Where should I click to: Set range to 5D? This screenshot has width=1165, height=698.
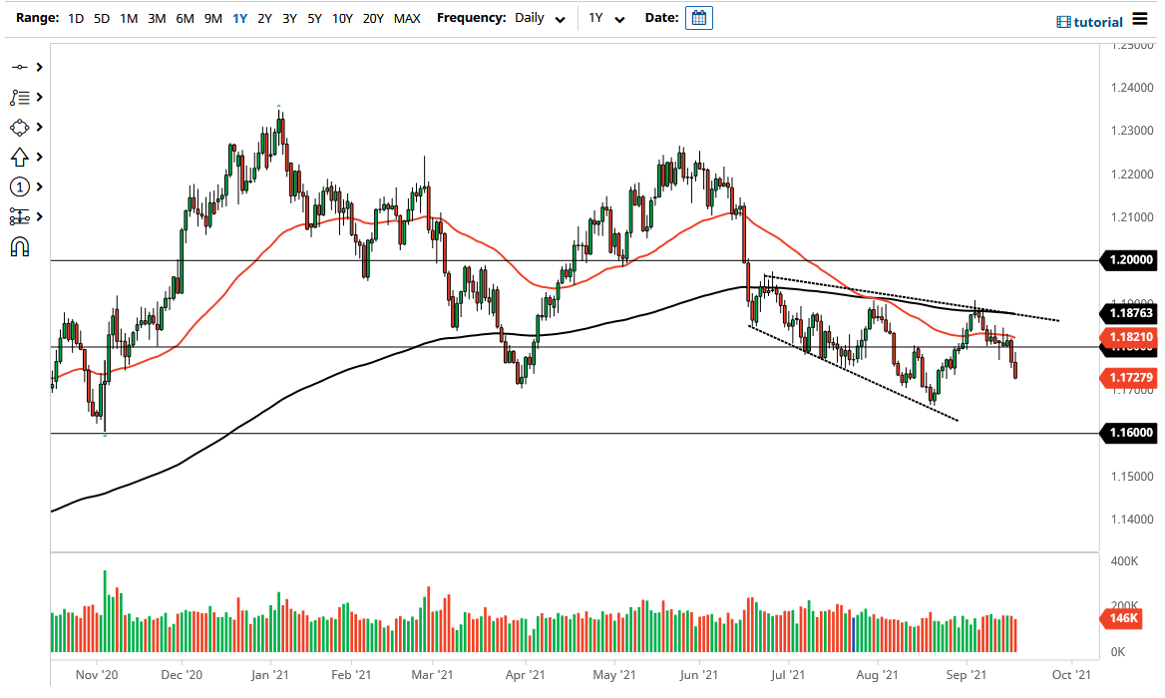102,18
